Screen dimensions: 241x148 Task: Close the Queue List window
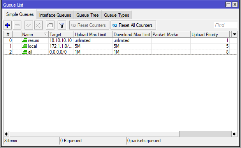235,5
